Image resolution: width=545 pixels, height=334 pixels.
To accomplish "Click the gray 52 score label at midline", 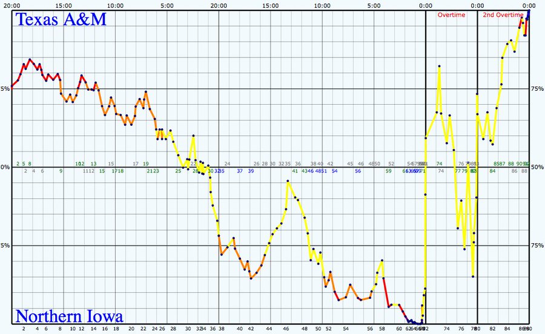I will (x=391, y=163).
